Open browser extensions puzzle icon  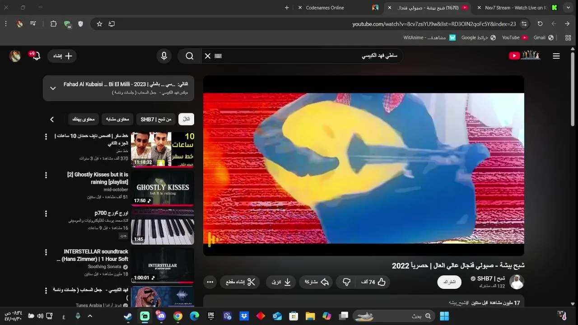click(x=54, y=24)
